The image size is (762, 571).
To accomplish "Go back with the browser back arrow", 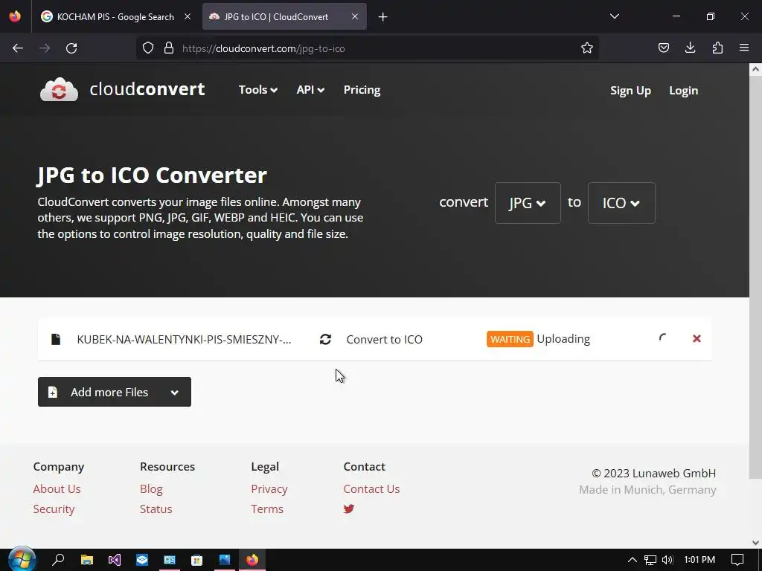I will click(18, 48).
